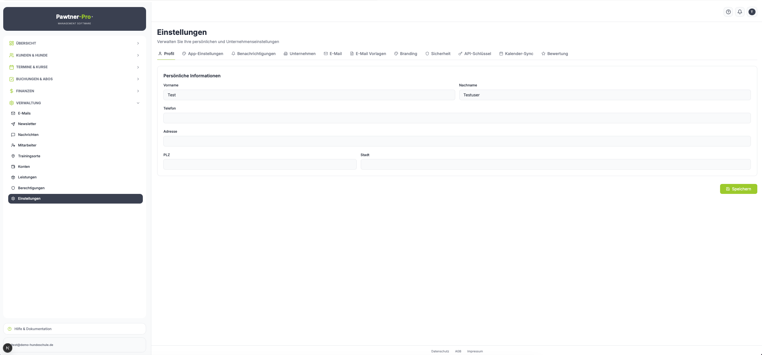
Task: Open the Datenschutz footer link
Action: [440, 351]
